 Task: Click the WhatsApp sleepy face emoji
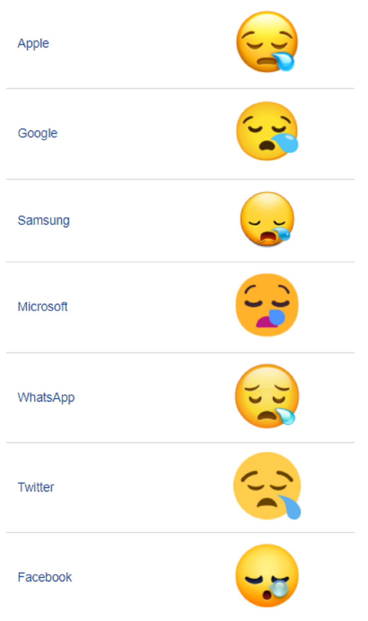(267, 396)
